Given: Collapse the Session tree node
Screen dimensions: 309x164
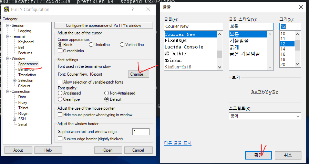Looking at the screenshot, I should [8, 25].
